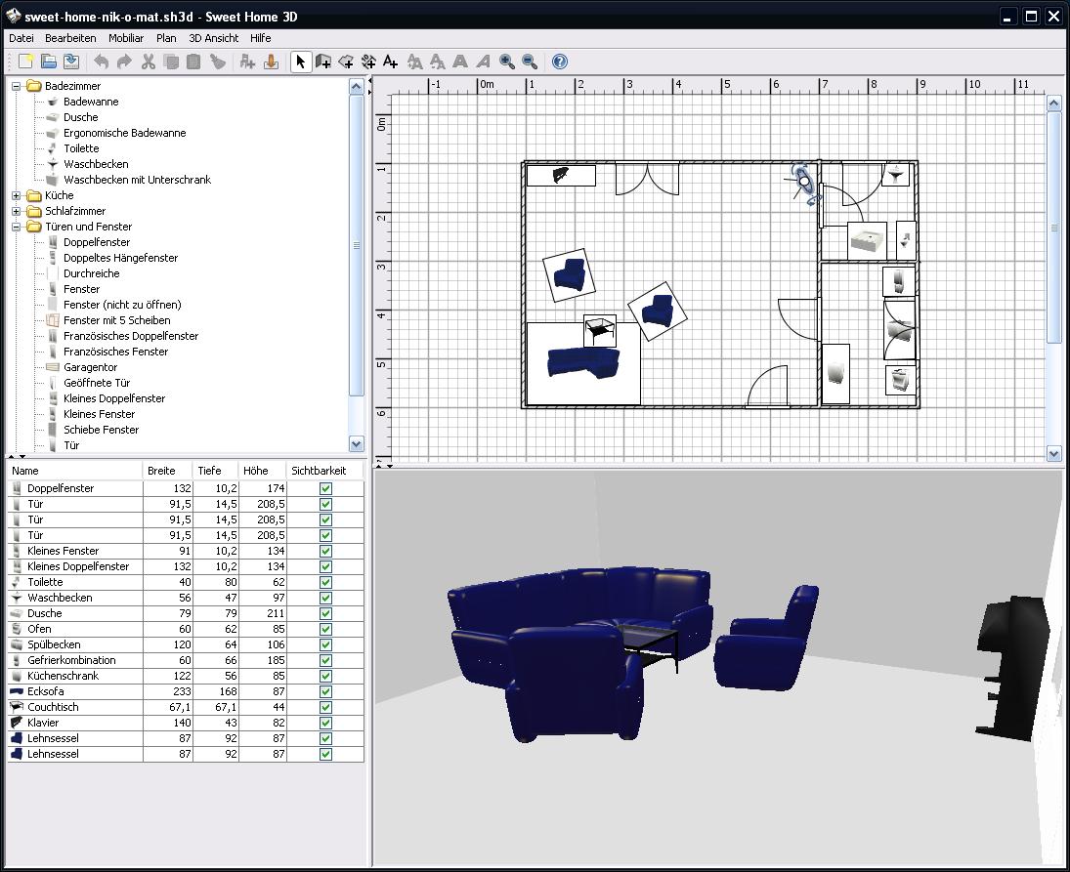Click the New home file icon

click(x=26, y=62)
